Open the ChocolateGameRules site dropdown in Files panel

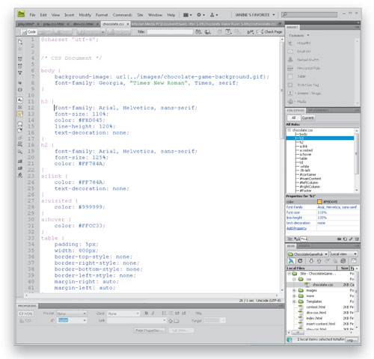pyautogui.click(x=308, y=254)
